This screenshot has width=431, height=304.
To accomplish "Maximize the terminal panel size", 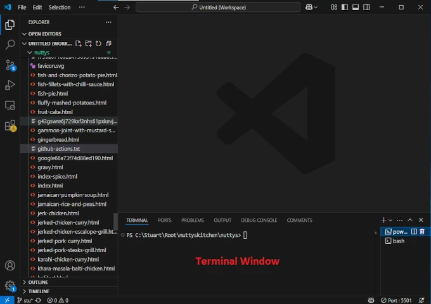I will (x=410, y=220).
